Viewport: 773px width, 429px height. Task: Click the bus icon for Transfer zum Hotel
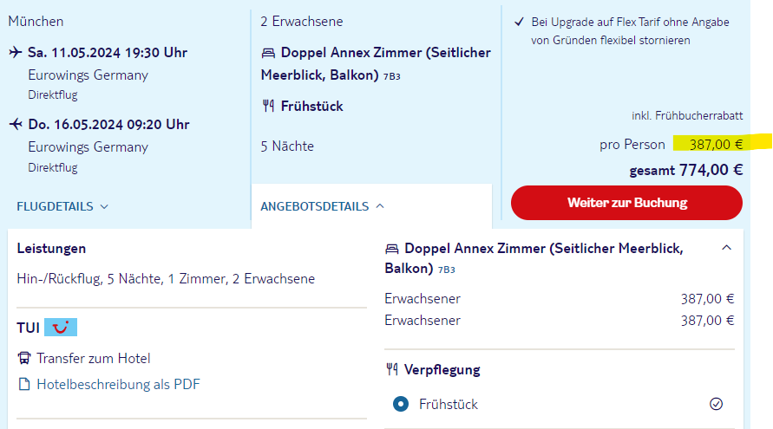pyautogui.click(x=24, y=358)
